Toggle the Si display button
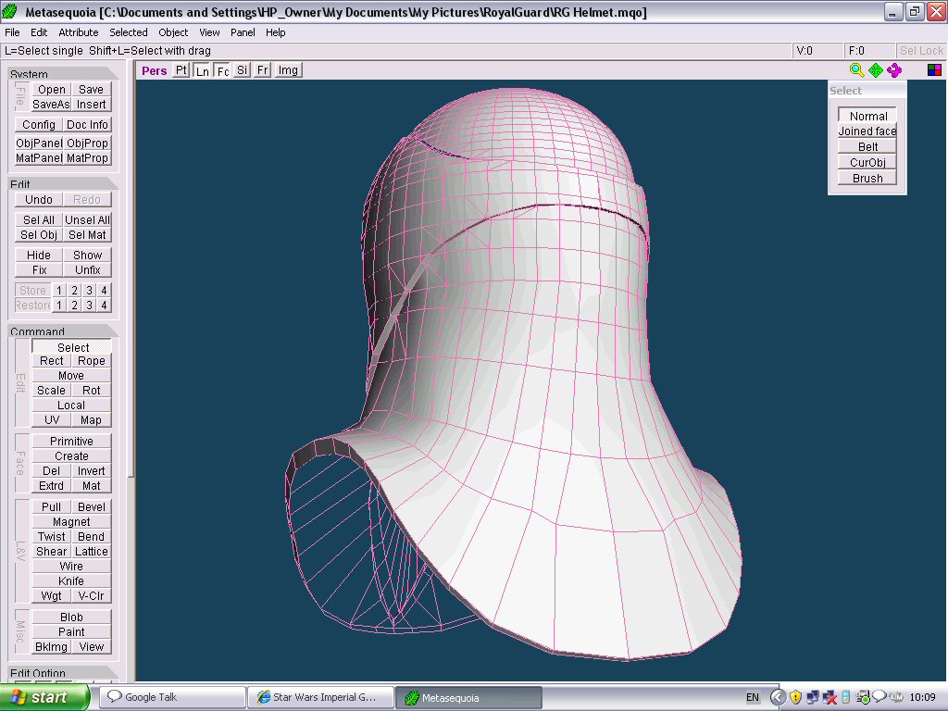Image resolution: width=948 pixels, height=711 pixels. click(242, 70)
